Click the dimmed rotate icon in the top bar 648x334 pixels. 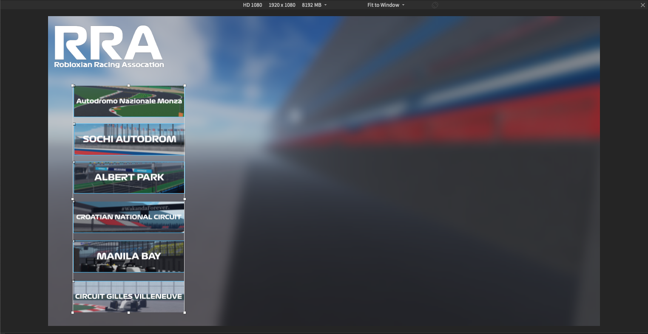(x=435, y=5)
